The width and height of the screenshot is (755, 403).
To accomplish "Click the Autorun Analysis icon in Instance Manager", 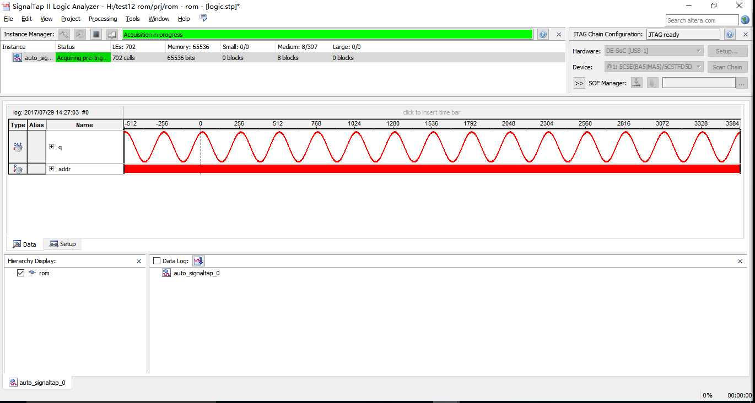I will pos(80,34).
